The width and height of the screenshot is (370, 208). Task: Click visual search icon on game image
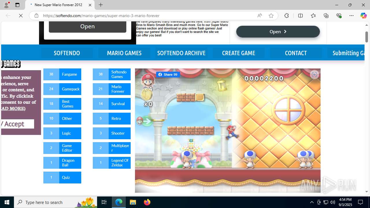click(314, 75)
